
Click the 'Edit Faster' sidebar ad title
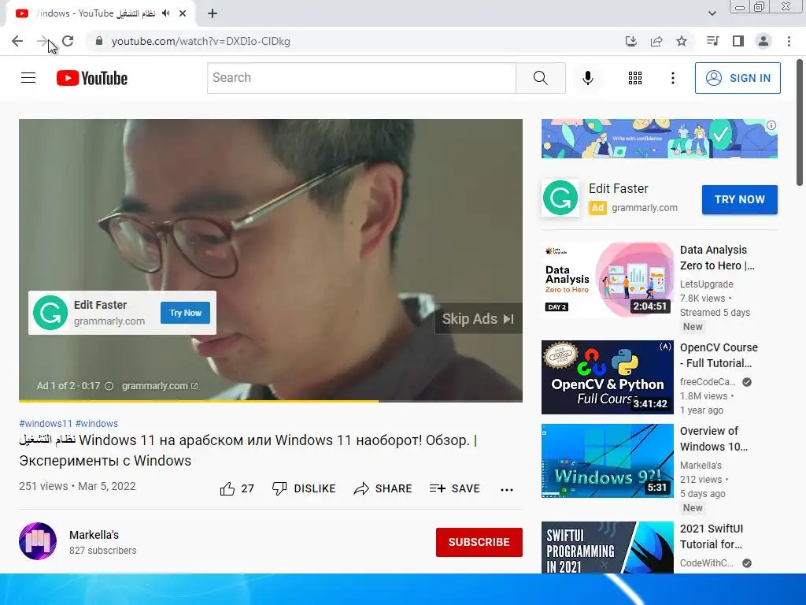[x=619, y=189]
